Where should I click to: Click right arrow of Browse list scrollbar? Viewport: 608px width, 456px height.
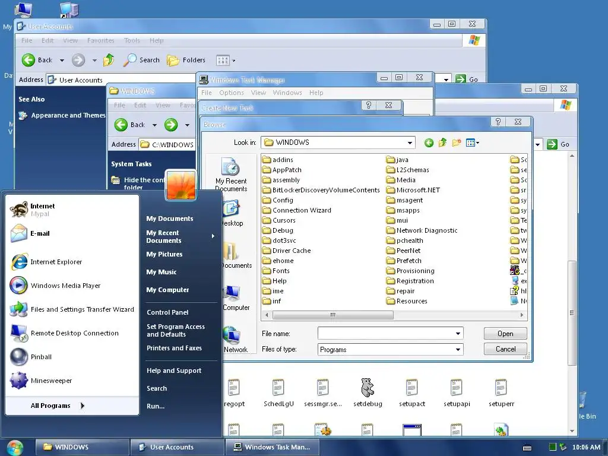click(522, 315)
